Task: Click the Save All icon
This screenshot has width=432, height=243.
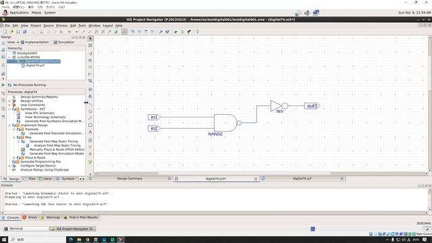Action: 25,32
